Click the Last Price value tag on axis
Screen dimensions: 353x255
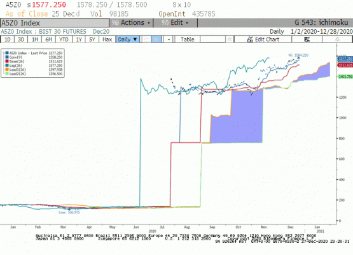click(345, 59)
